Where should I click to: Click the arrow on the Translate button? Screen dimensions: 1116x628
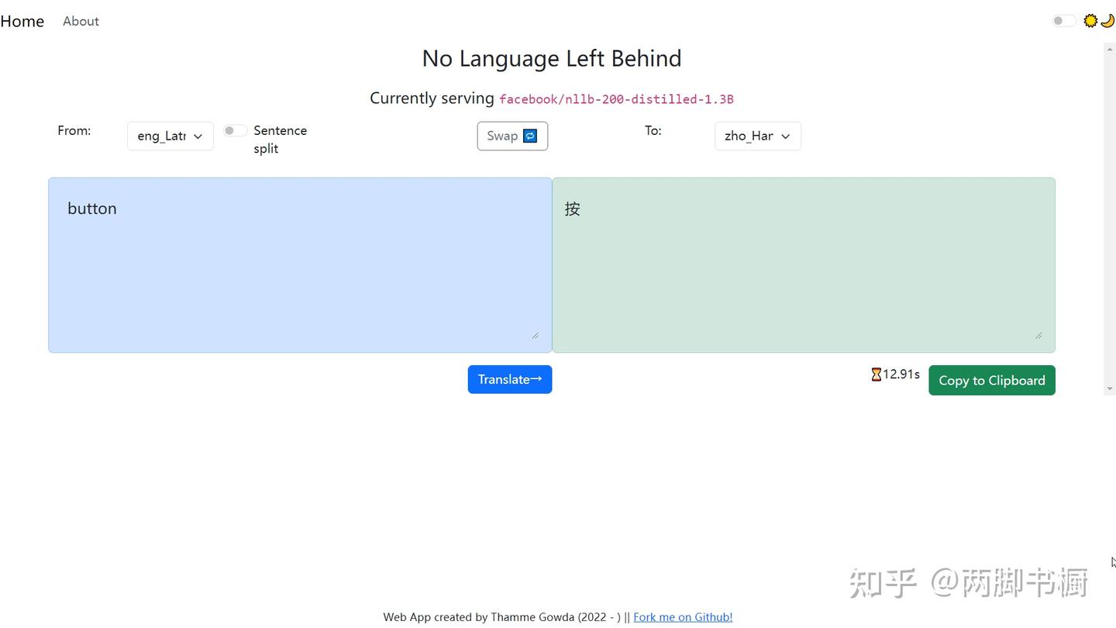point(536,379)
